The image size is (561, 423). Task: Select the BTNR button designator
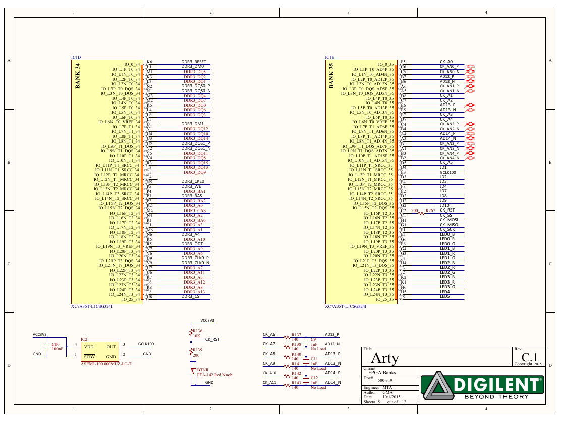[203, 370]
